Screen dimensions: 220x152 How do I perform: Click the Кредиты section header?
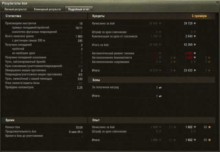point(98,16)
